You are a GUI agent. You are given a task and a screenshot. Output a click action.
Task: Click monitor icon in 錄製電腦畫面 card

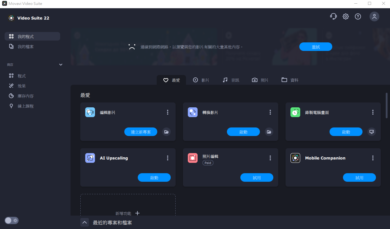tap(371, 132)
